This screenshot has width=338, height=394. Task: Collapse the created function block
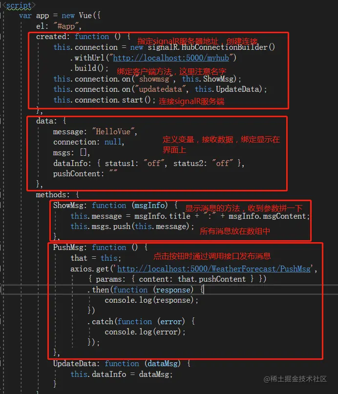click(x=1, y=37)
